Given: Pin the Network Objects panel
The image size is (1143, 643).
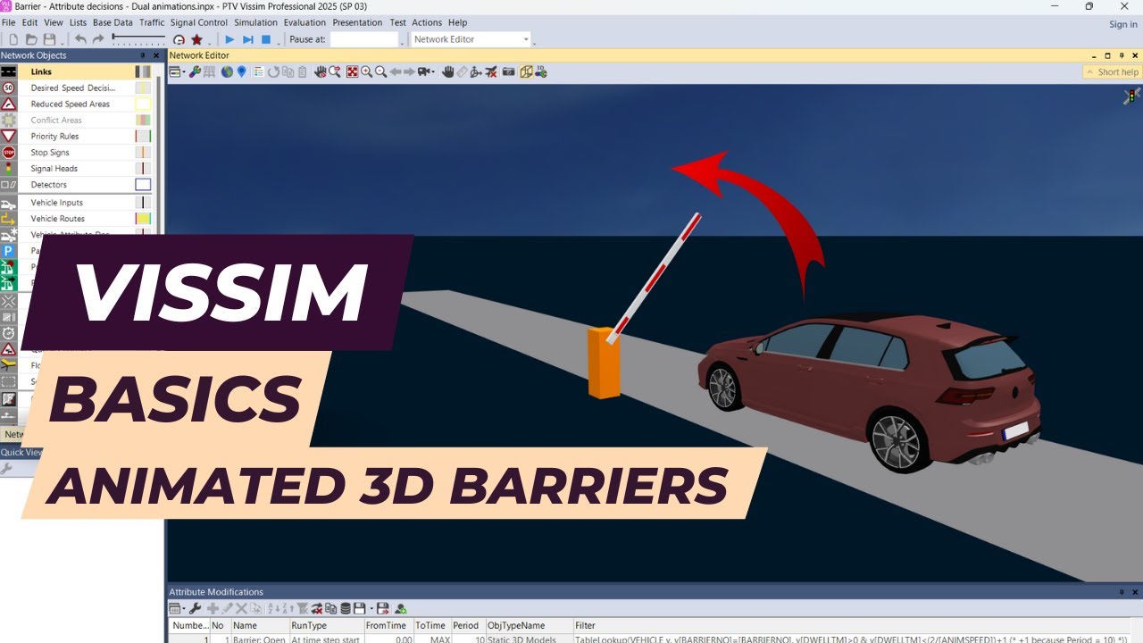Looking at the screenshot, I should coord(143,55).
